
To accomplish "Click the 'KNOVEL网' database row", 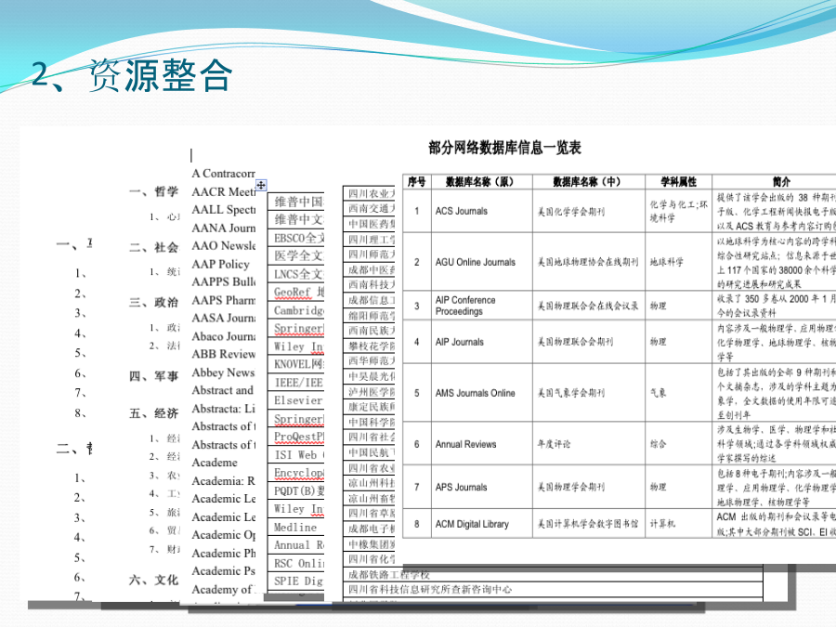I will (x=296, y=364).
